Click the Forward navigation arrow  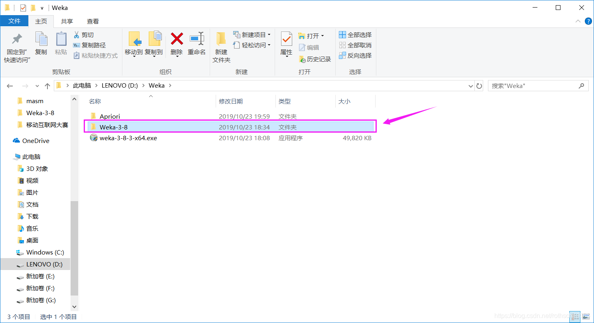coord(25,86)
